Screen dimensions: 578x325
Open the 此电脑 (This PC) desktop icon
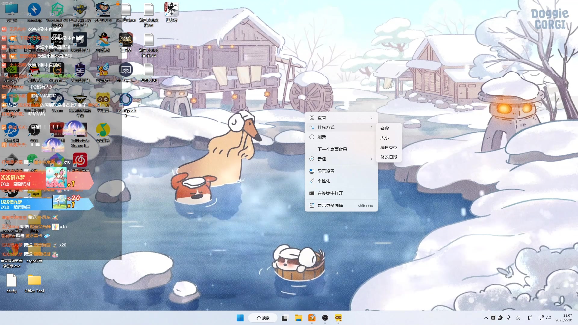click(11, 12)
